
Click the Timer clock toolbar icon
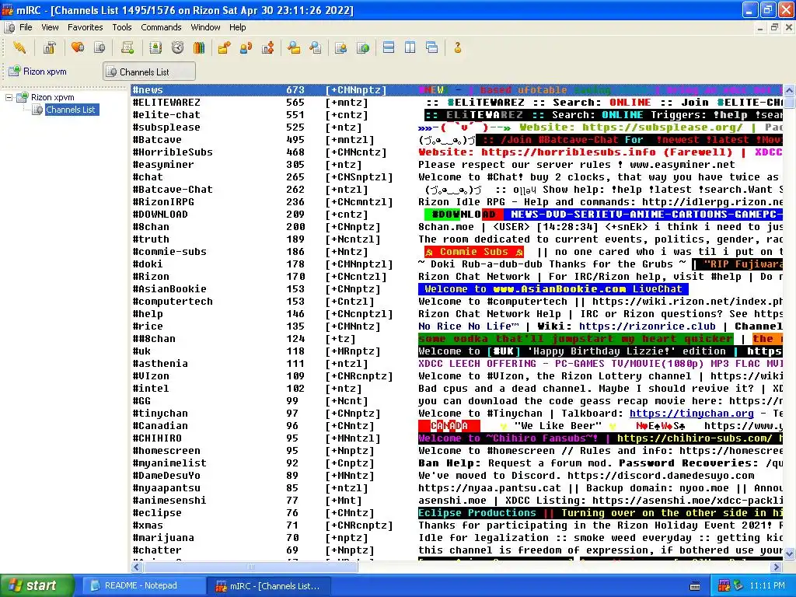178,47
